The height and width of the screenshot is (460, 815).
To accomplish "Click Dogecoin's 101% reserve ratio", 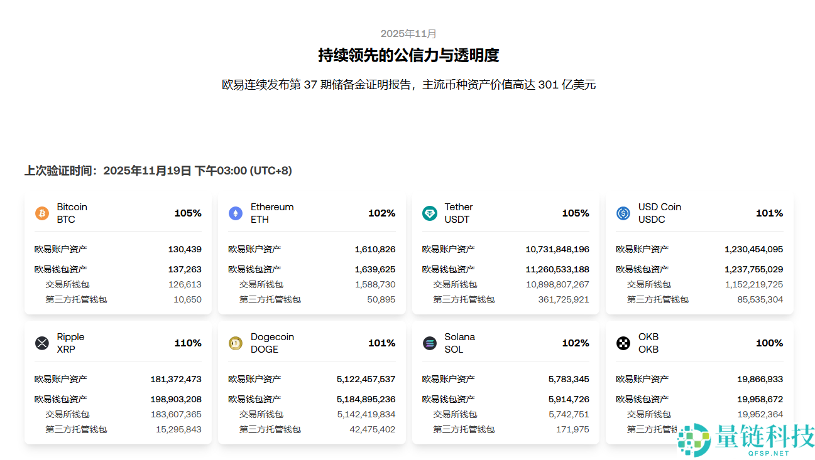I will click(x=382, y=343).
